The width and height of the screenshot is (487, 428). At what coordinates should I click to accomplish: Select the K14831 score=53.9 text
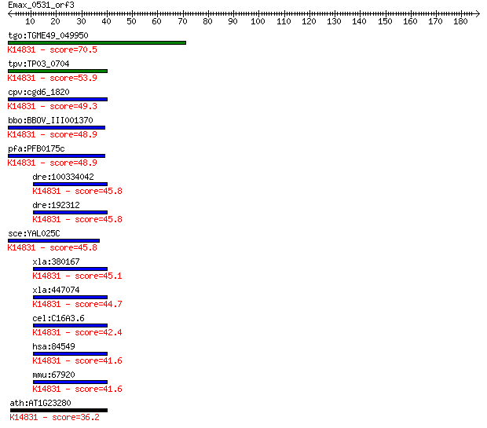coord(52,78)
